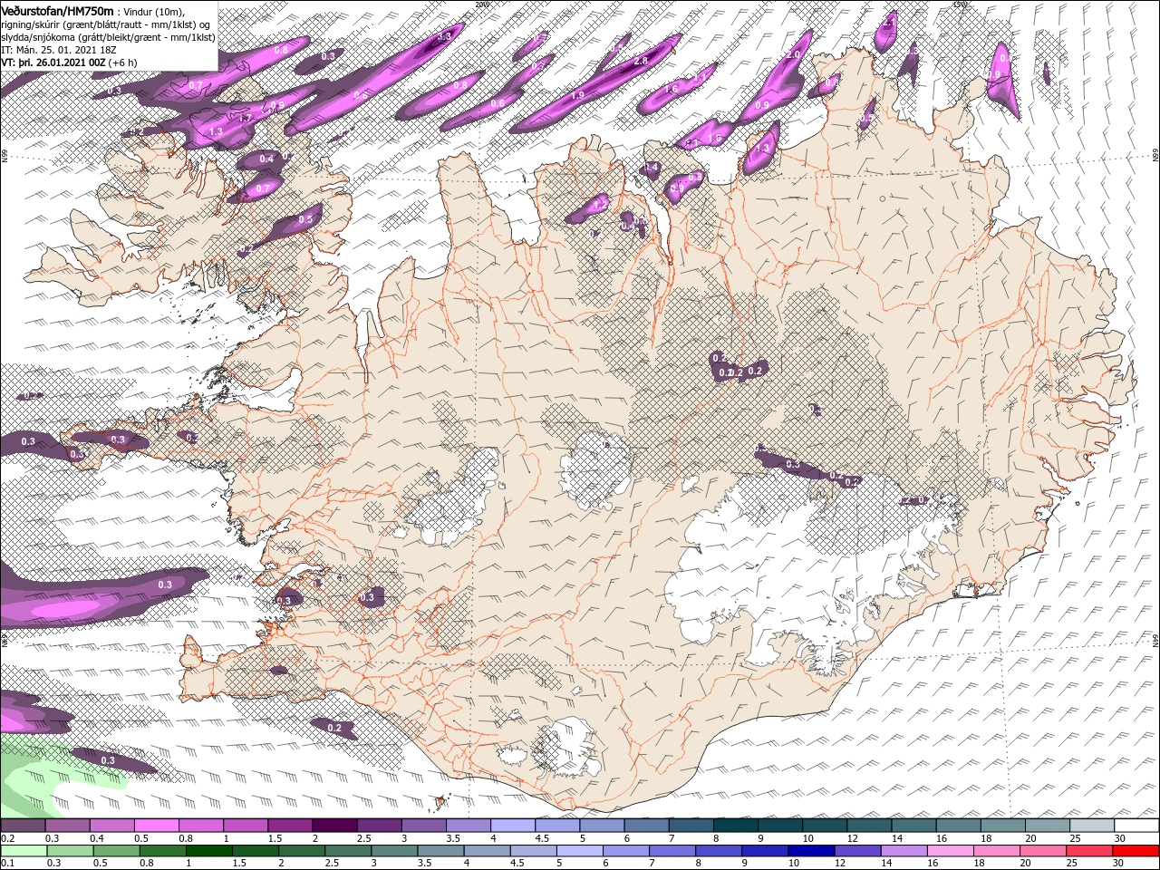The width and height of the screenshot is (1160, 870).
Task: Click the 3.3 snowfall value on the map
Action: point(444,36)
